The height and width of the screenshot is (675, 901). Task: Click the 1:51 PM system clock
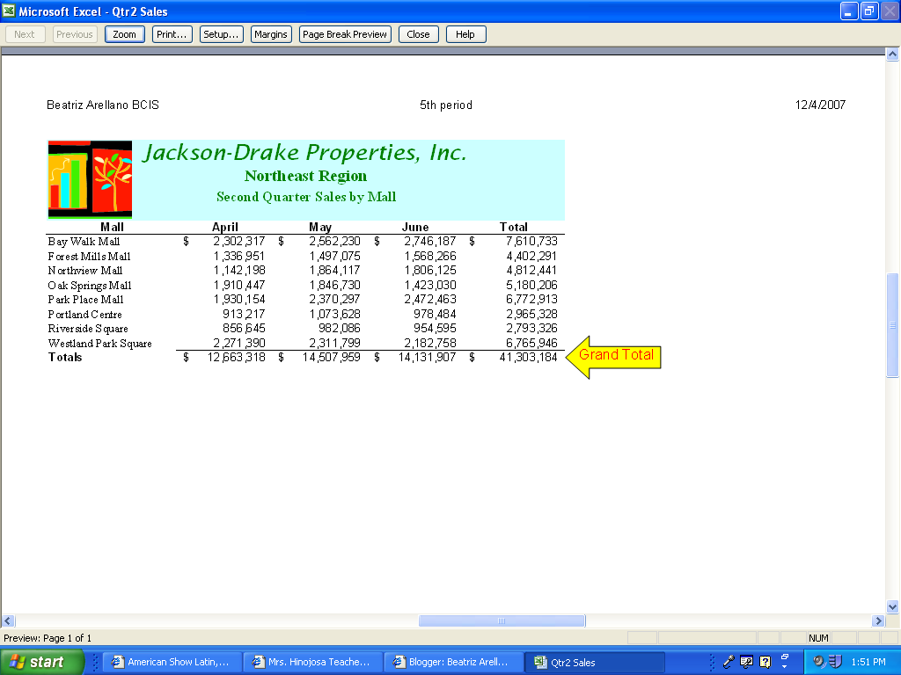(868, 662)
